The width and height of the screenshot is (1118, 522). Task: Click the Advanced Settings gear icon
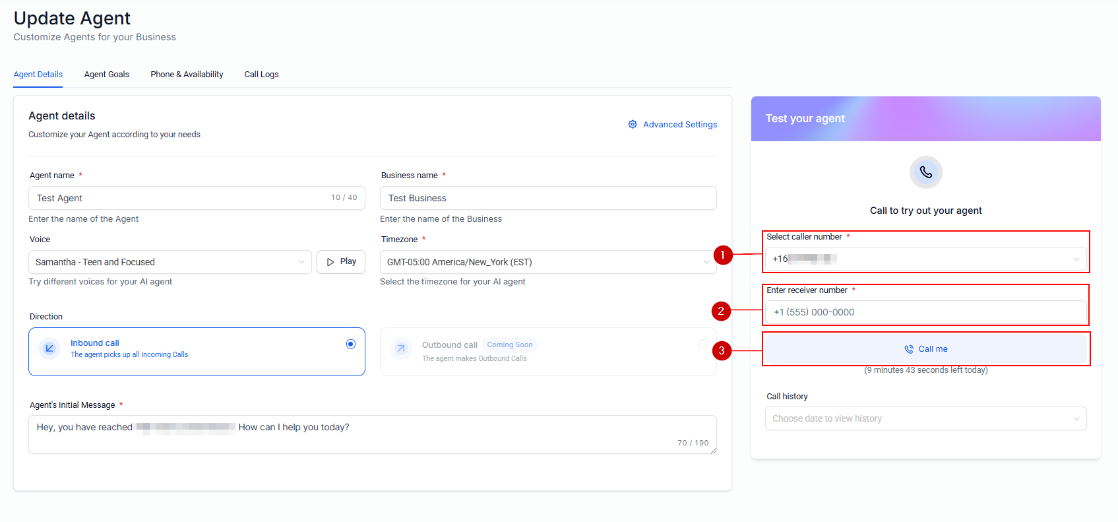point(633,125)
